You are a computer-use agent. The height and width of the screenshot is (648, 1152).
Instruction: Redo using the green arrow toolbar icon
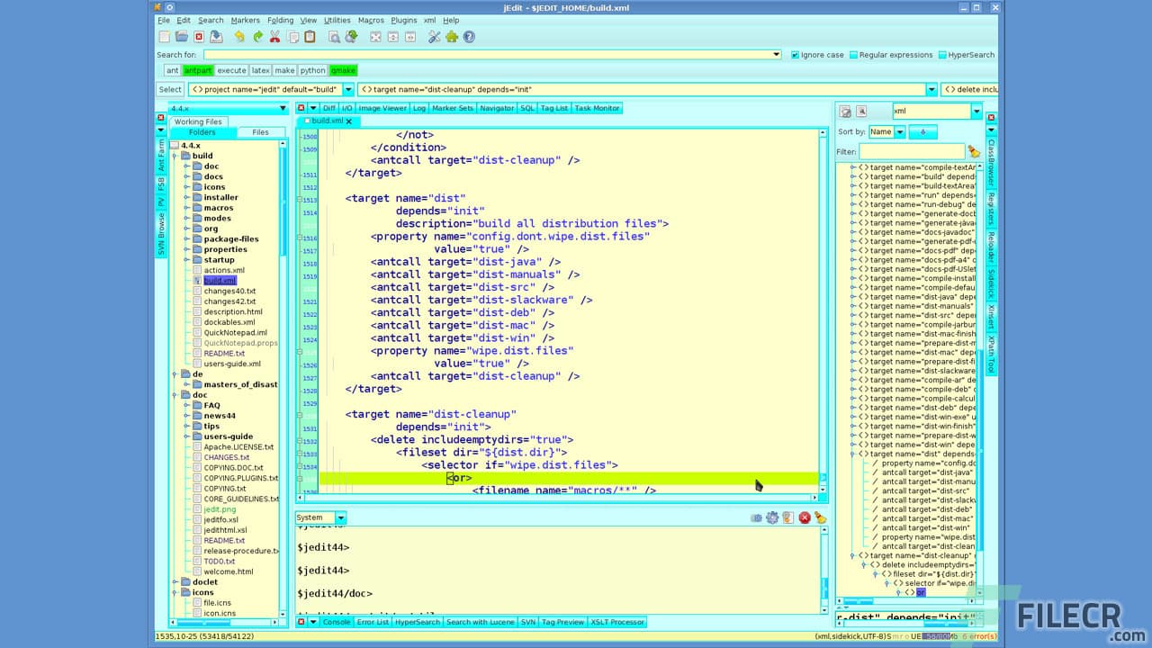pyautogui.click(x=258, y=37)
